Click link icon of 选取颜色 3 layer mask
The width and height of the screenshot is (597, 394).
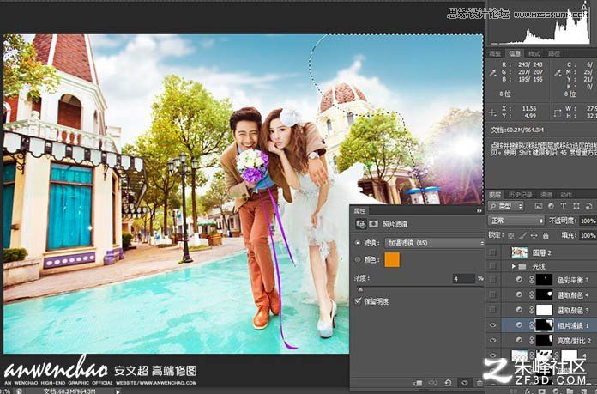[x=531, y=310]
